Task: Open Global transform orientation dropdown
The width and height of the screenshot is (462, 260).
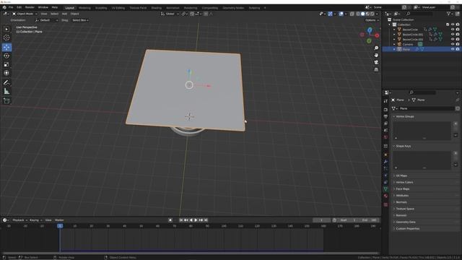Action: (x=170, y=14)
